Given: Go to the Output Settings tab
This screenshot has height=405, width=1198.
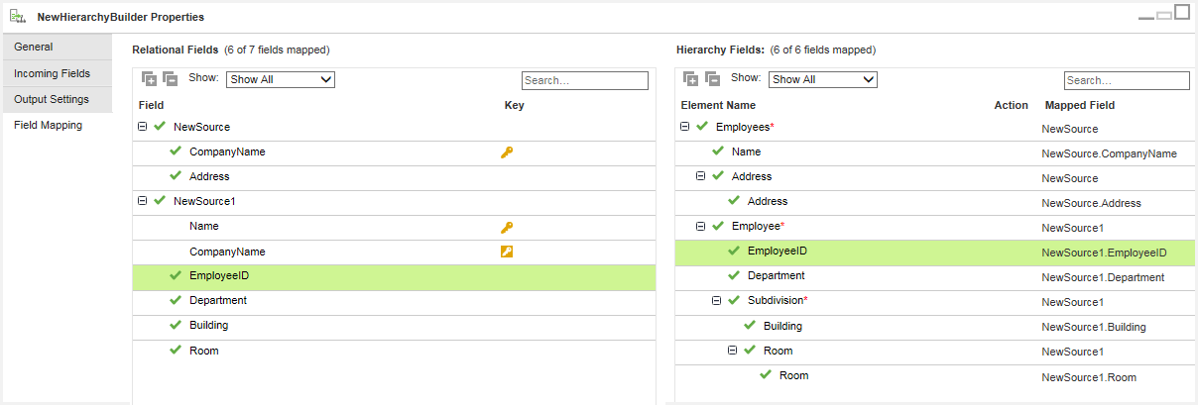Looking at the screenshot, I should [x=57, y=99].
